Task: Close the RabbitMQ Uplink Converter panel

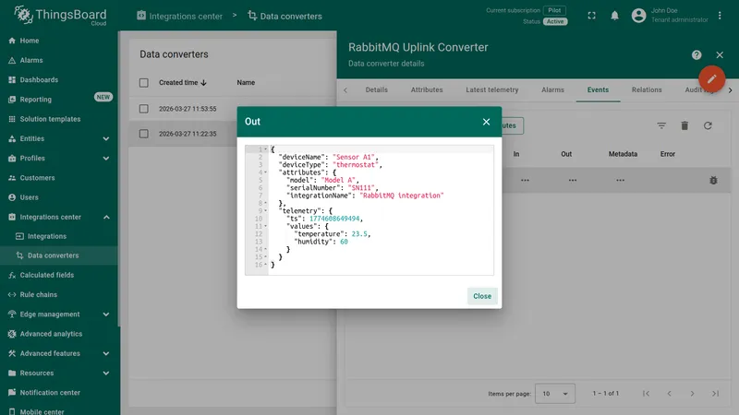Action: (x=720, y=55)
